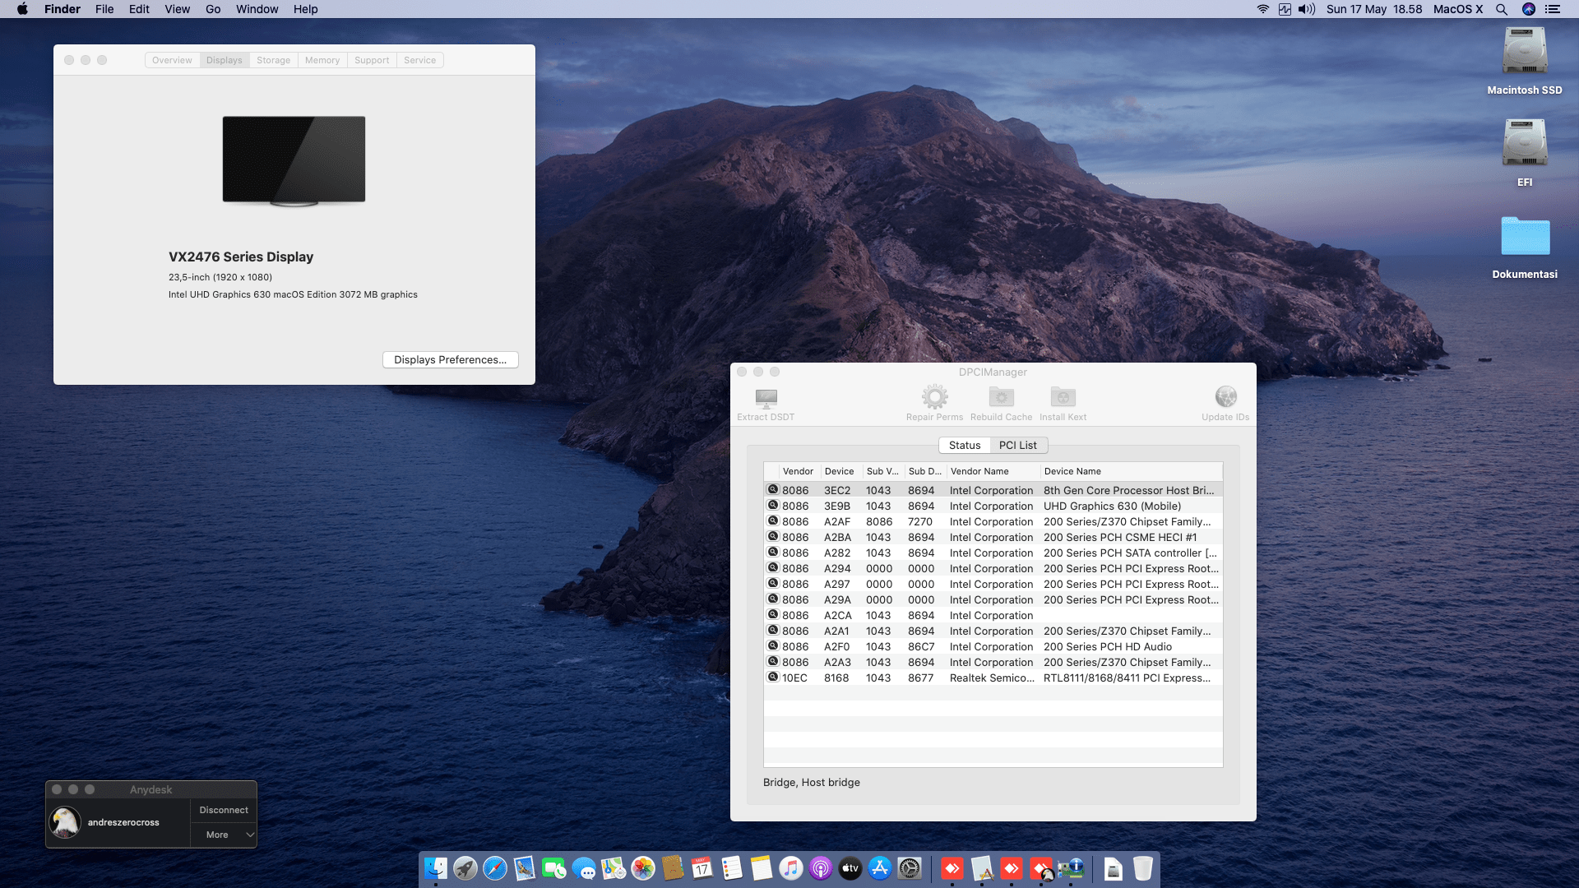Screen dimensions: 1579x888
Task: Sort table by Vendor Name column header
Action: 979,471
